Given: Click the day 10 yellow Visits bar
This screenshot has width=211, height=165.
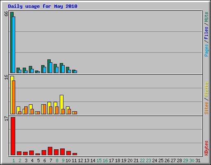Looking at the screenshot, I should point(67,110).
